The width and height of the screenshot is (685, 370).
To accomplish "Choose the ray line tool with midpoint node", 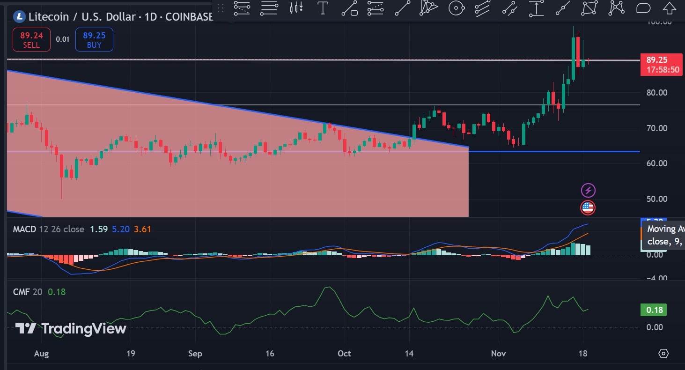I will pyautogui.click(x=563, y=8).
